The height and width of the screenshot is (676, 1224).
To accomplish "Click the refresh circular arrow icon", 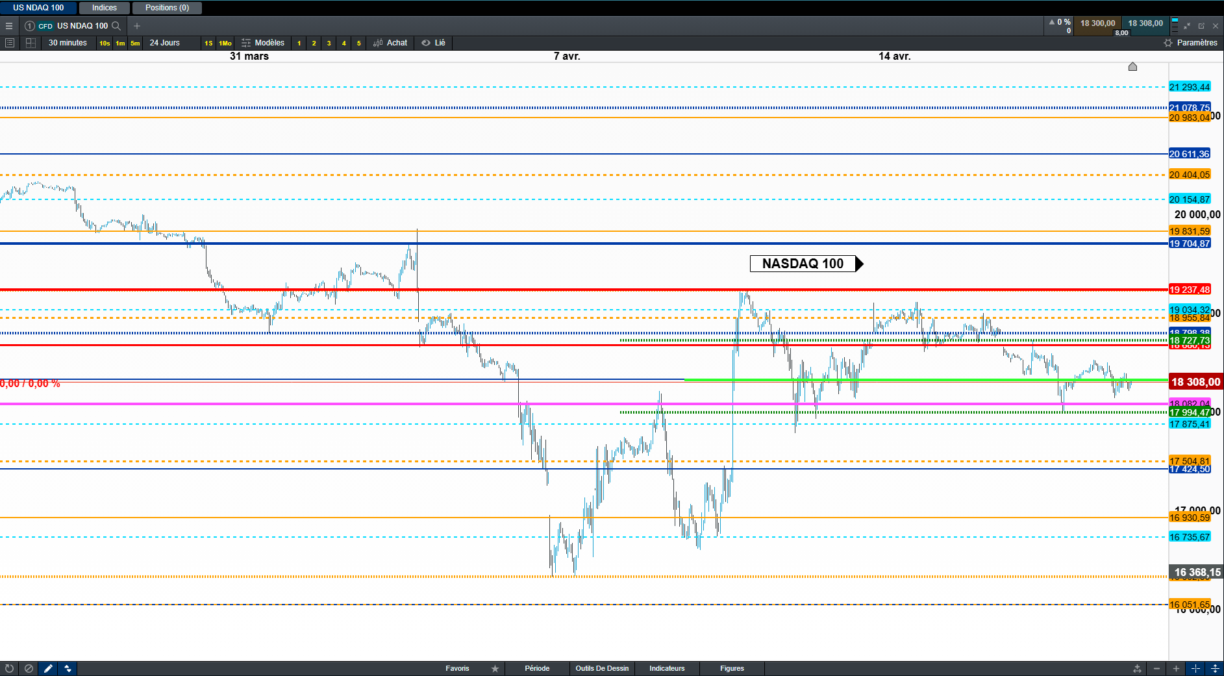I will [10, 668].
